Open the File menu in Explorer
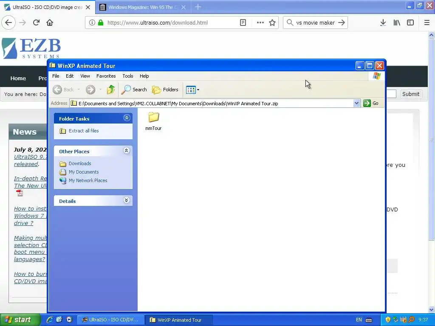435x326 pixels. point(56,76)
